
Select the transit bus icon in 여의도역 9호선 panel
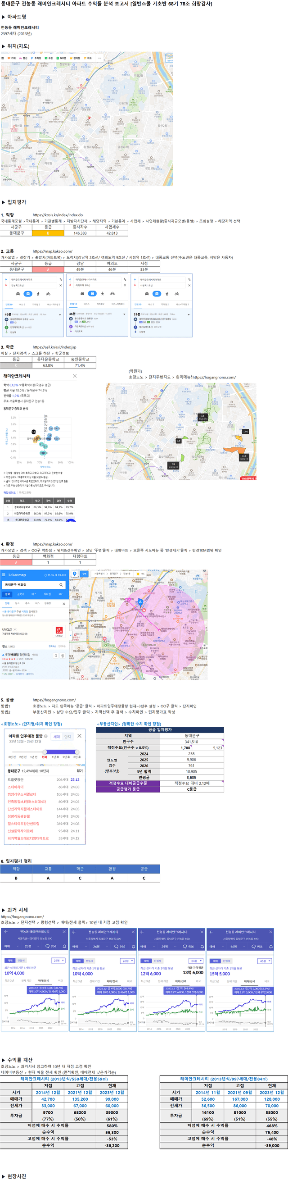pyautogui.click(x=92, y=294)
